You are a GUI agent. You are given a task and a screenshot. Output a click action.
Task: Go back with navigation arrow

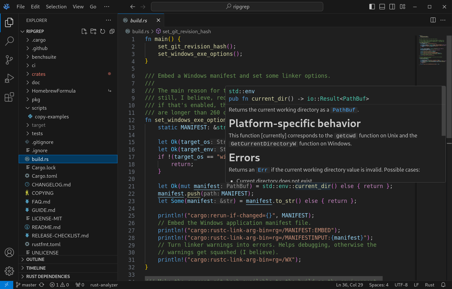point(133,6)
